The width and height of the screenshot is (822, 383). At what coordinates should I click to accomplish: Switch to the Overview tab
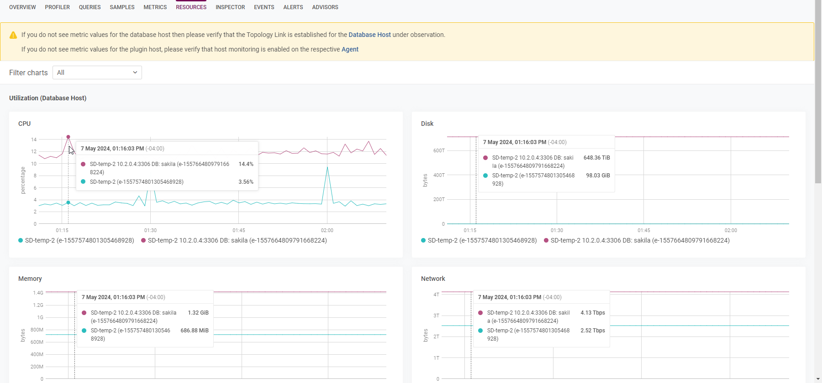tap(22, 7)
